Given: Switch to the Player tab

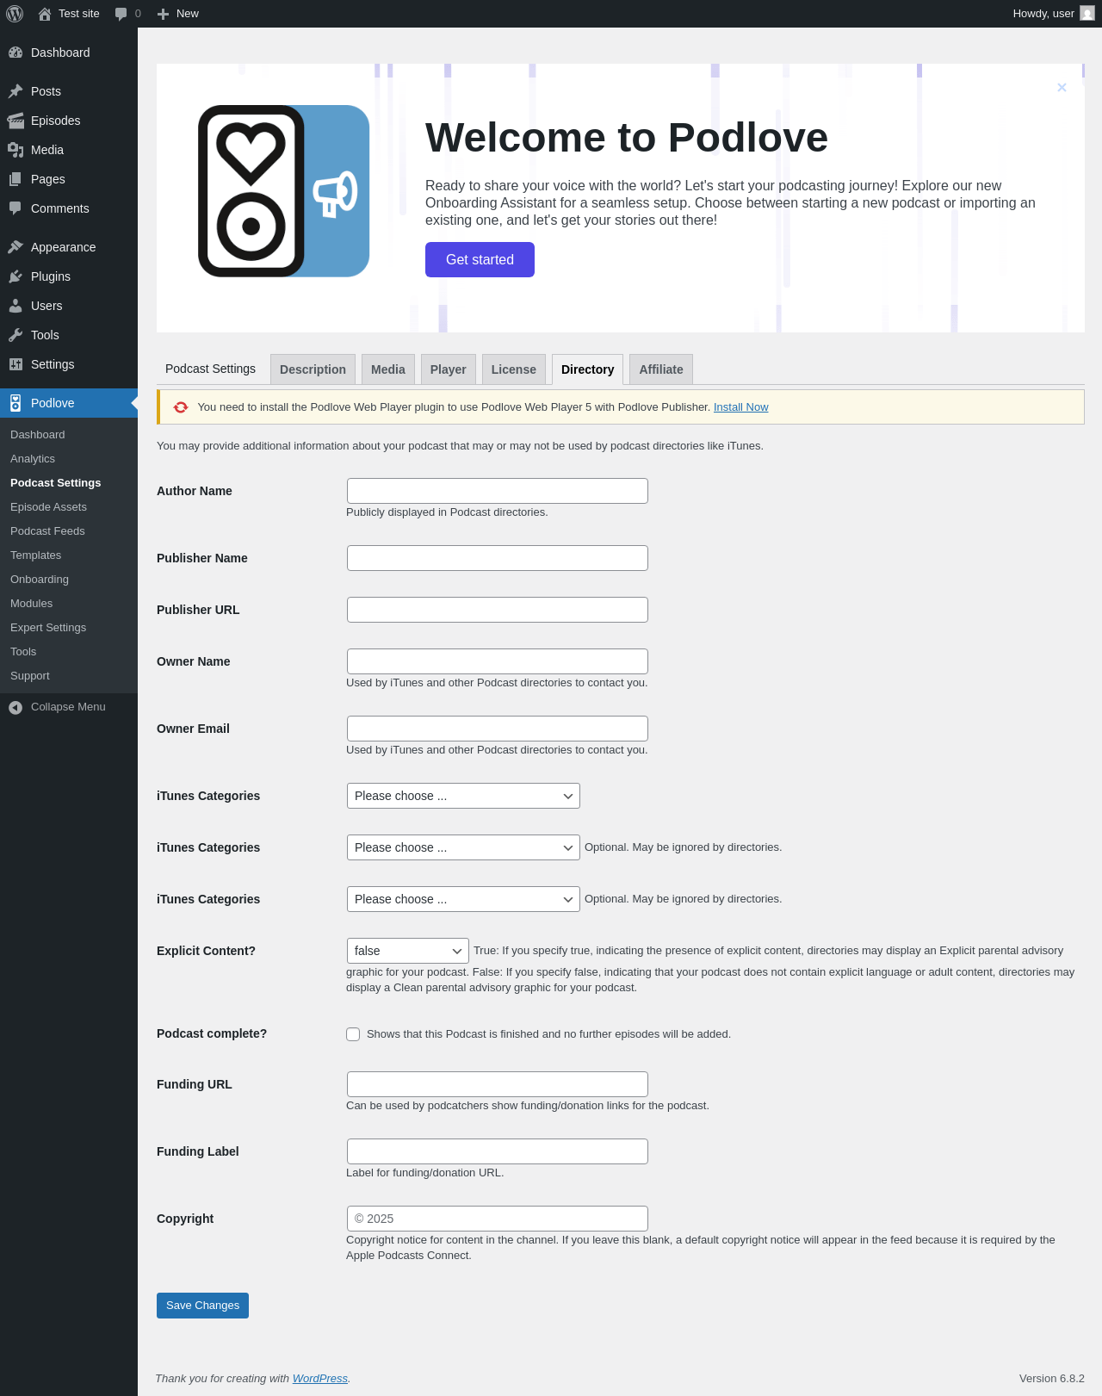Looking at the screenshot, I should tap(449, 369).
